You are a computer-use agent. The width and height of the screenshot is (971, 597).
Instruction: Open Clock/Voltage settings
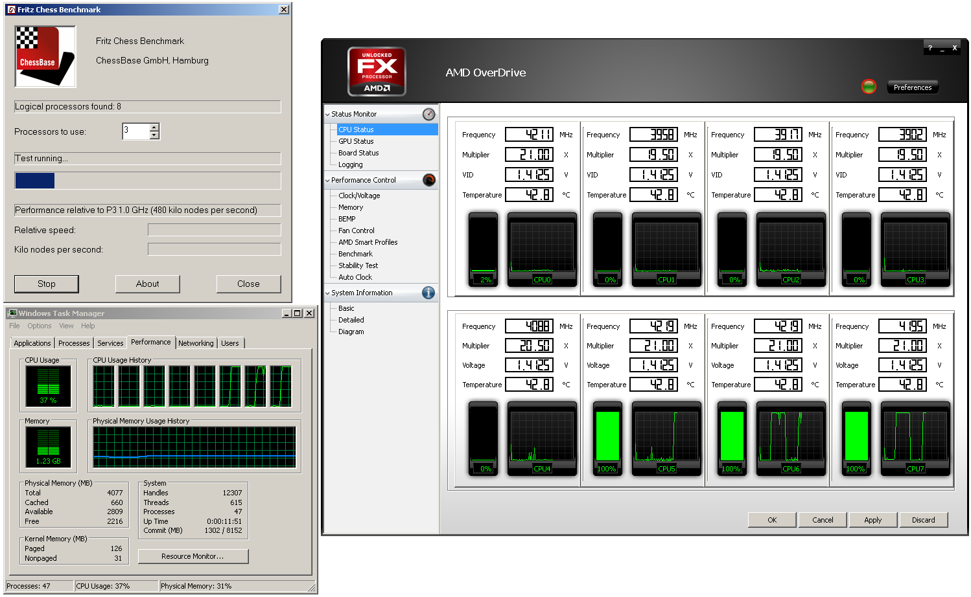359,196
